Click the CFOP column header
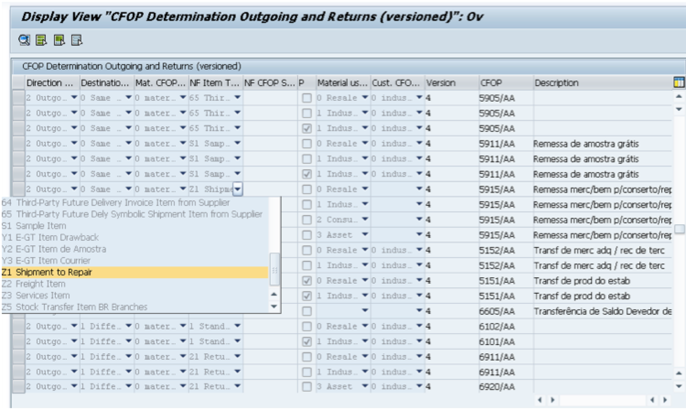The width and height of the screenshot is (686, 410). [x=491, y=83]
